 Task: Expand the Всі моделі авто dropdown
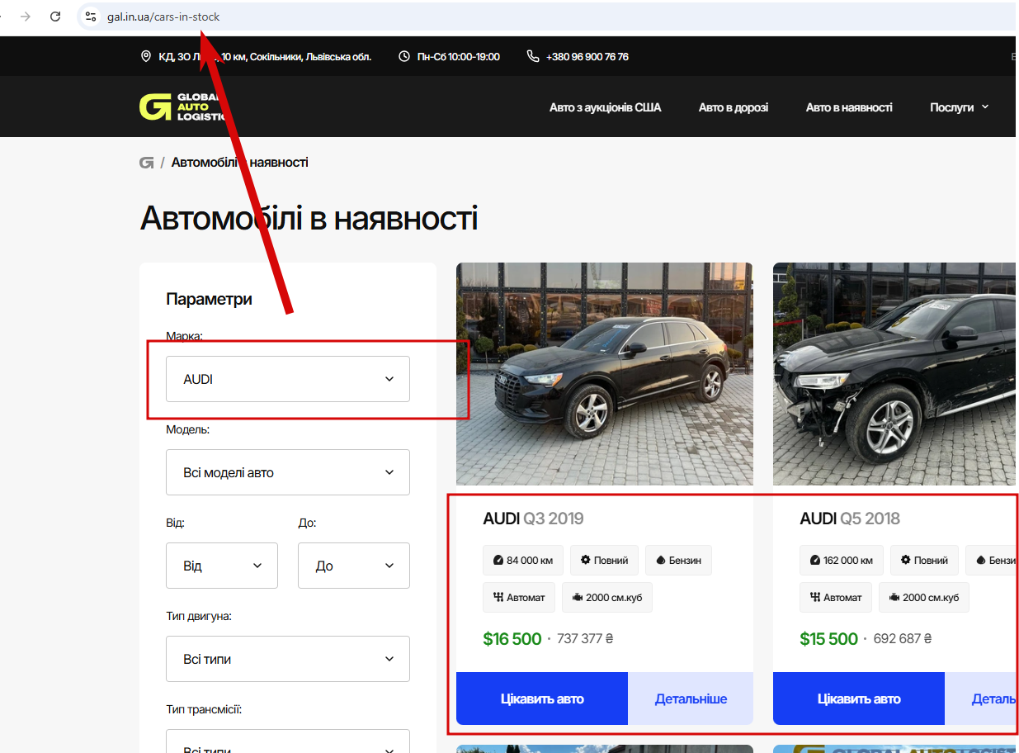click(x=288, y=472)
